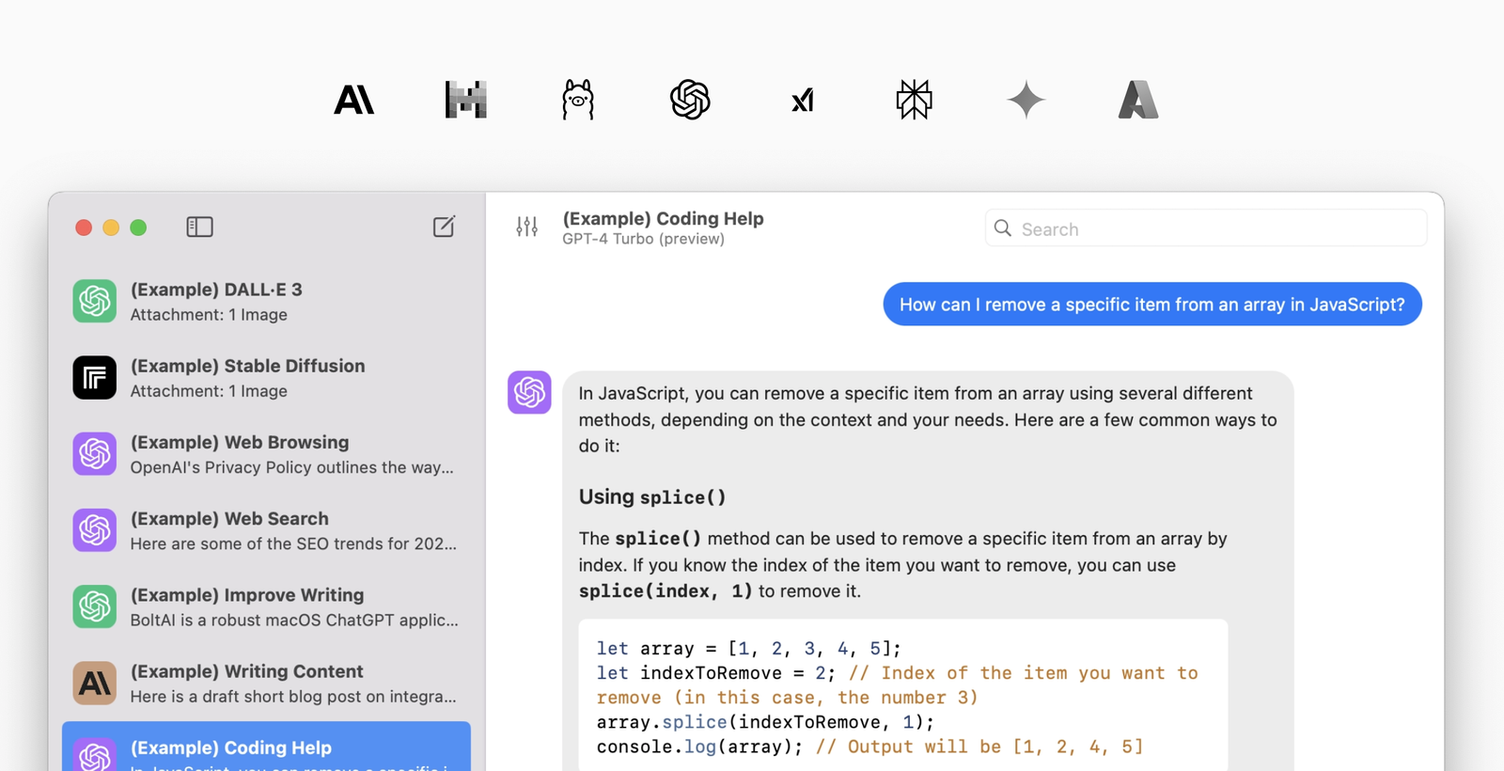
Task: Click the Improve Writing green avatar
Action: tap(95, 606)
